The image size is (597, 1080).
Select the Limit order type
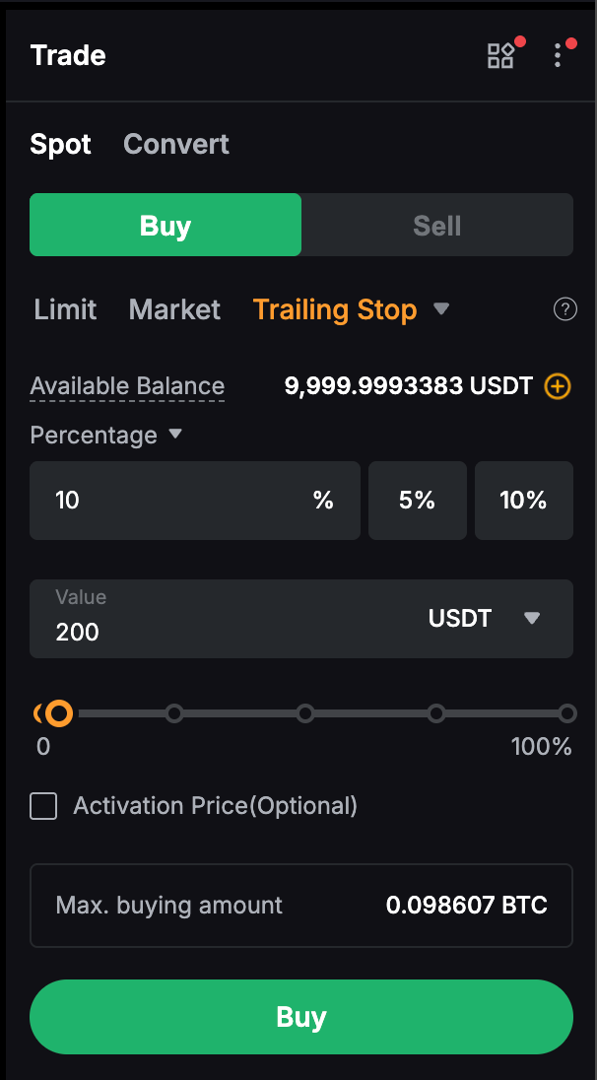(65, 309)
